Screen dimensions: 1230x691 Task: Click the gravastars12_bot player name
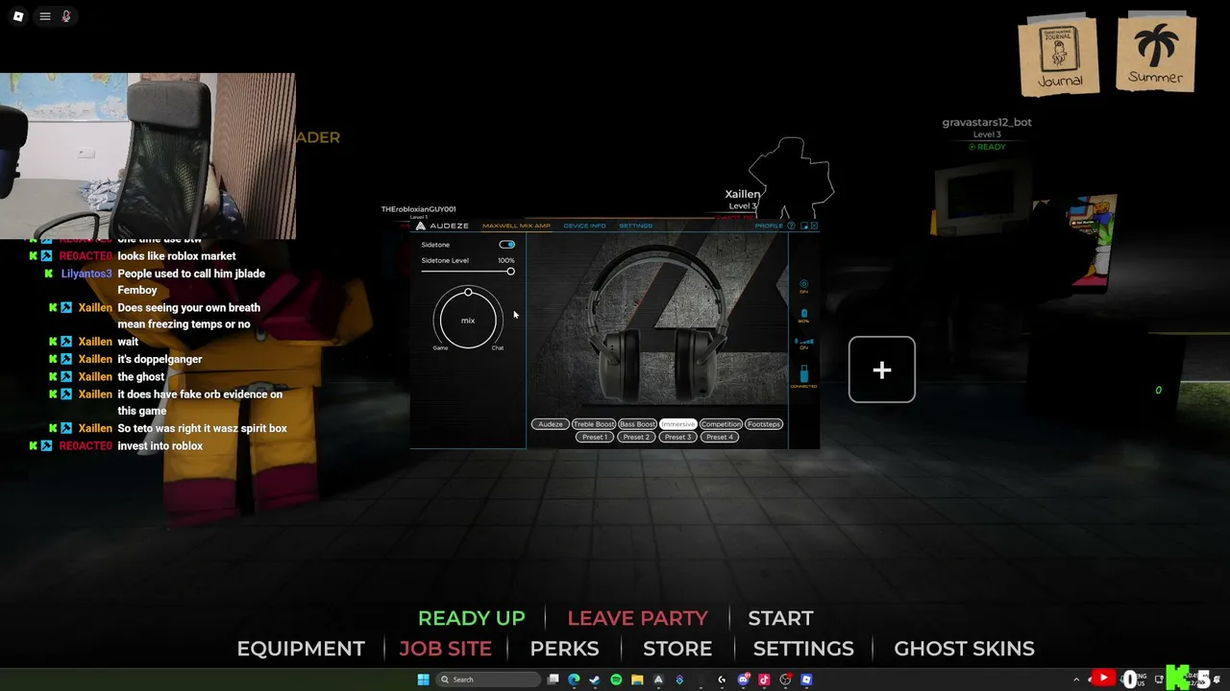click(987, 122)
